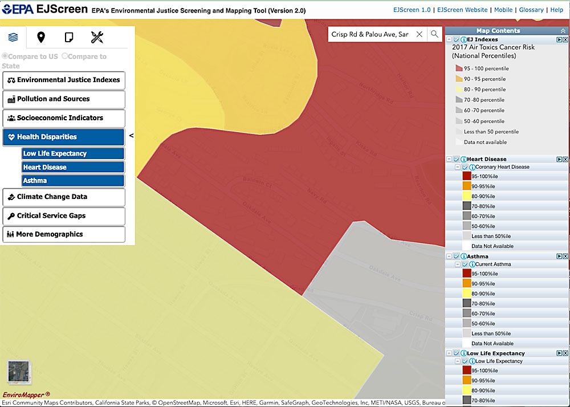Collapse the Map Contents panel
The width and height of the screenshot is (570, 407).
(x=563, y=31)
